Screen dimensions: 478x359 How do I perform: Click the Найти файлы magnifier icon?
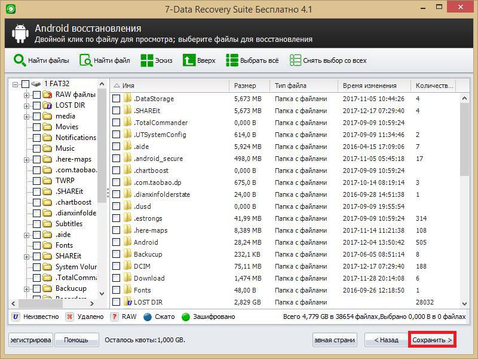[20, 60]
